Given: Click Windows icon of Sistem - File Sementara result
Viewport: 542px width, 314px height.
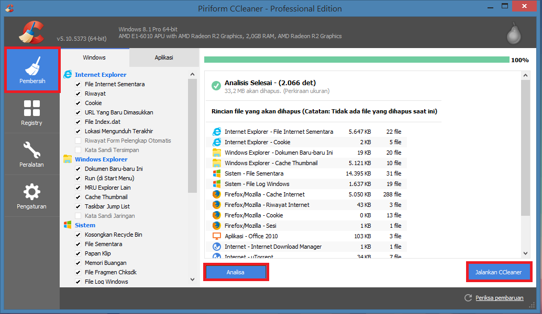Looking at the screenshot, I should [217, 173].
